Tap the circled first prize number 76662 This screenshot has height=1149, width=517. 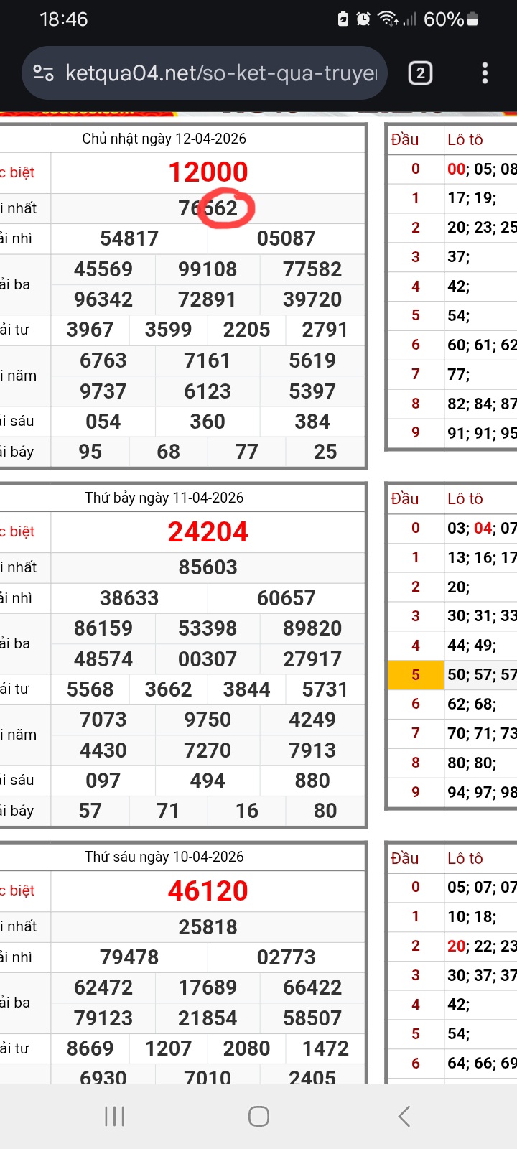coord(208,208)
